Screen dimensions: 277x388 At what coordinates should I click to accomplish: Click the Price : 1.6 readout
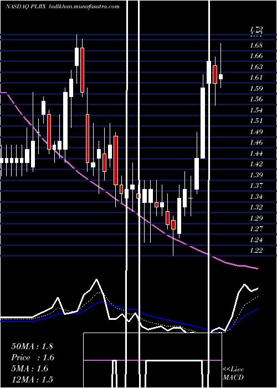[33, 358]
